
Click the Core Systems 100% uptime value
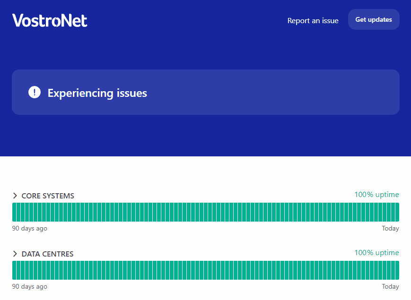[376, 195]
